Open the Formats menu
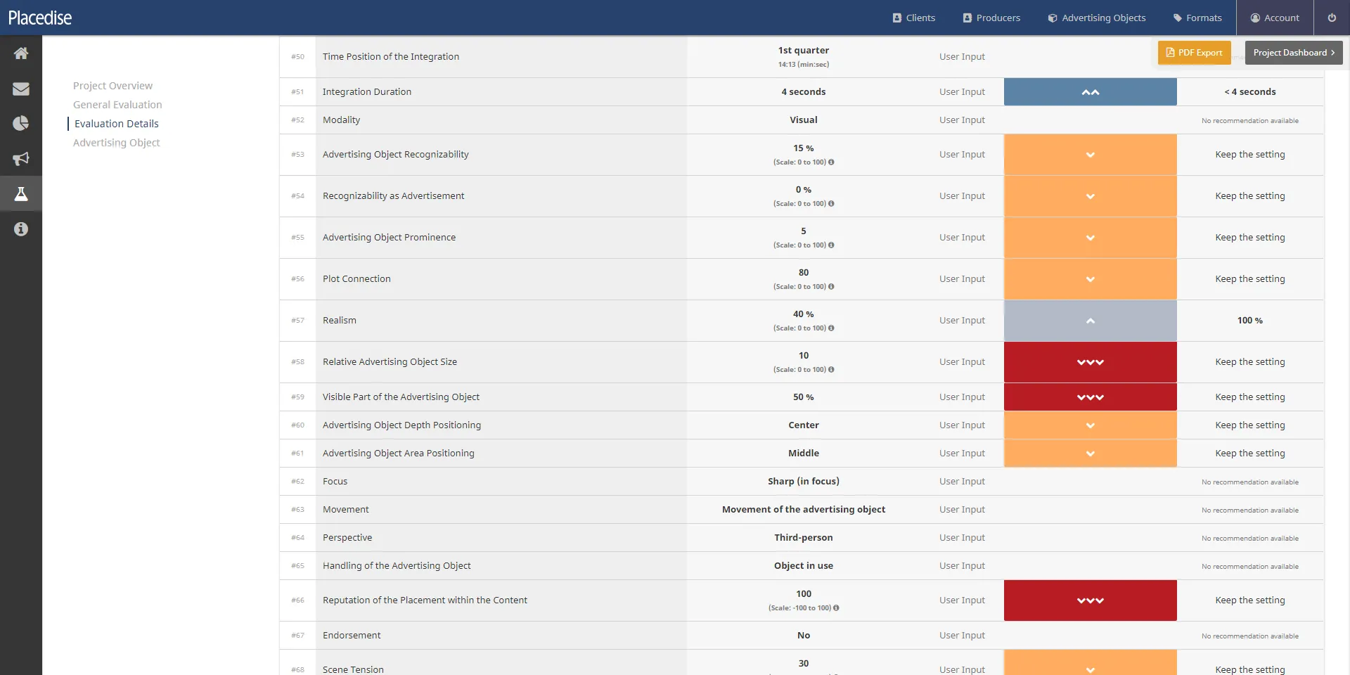Viewport: 1350px width, 675px height. coord(1197,17)
